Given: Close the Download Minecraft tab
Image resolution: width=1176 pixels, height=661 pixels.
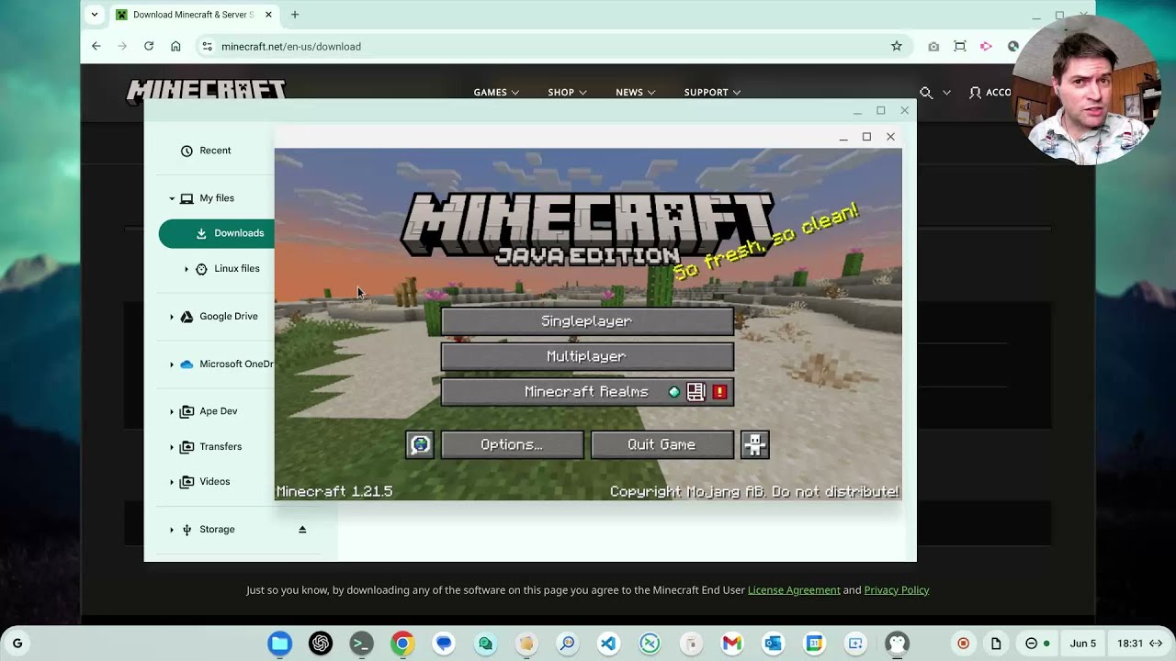Looking at the screenshot, I should [x=268, y=15].
